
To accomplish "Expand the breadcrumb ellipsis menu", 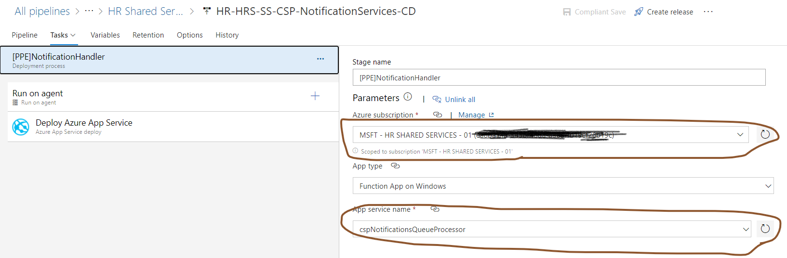I will pyautogui.click(x=89, y=11).
